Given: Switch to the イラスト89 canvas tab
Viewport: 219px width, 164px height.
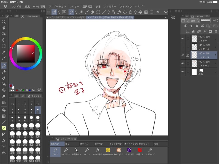Looking at the screenshot, I should pos(76,17).
